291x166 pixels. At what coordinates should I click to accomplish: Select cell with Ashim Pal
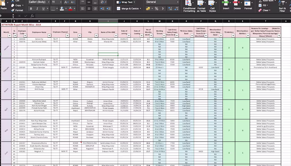coord(39,39)
